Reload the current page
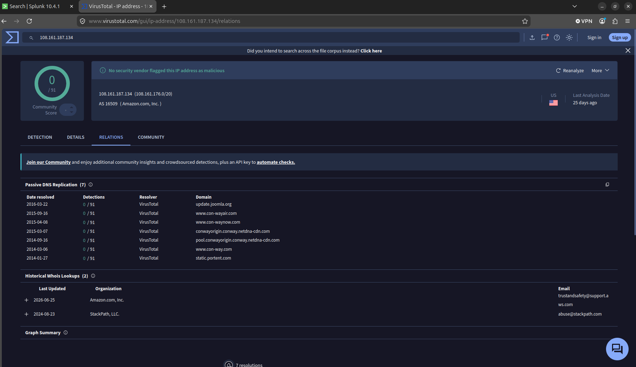The height and width of the screenshot is (367, 636). [x=29, y=21]
